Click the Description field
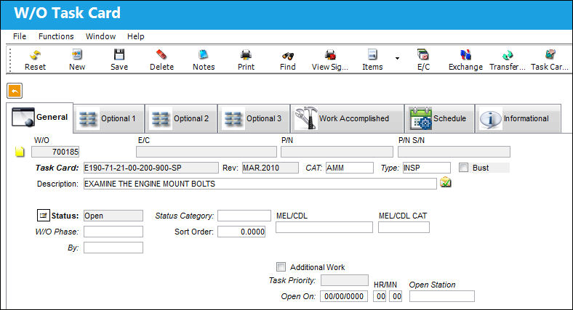The height and width of the screenshot is (310, 573). point(260,184)
